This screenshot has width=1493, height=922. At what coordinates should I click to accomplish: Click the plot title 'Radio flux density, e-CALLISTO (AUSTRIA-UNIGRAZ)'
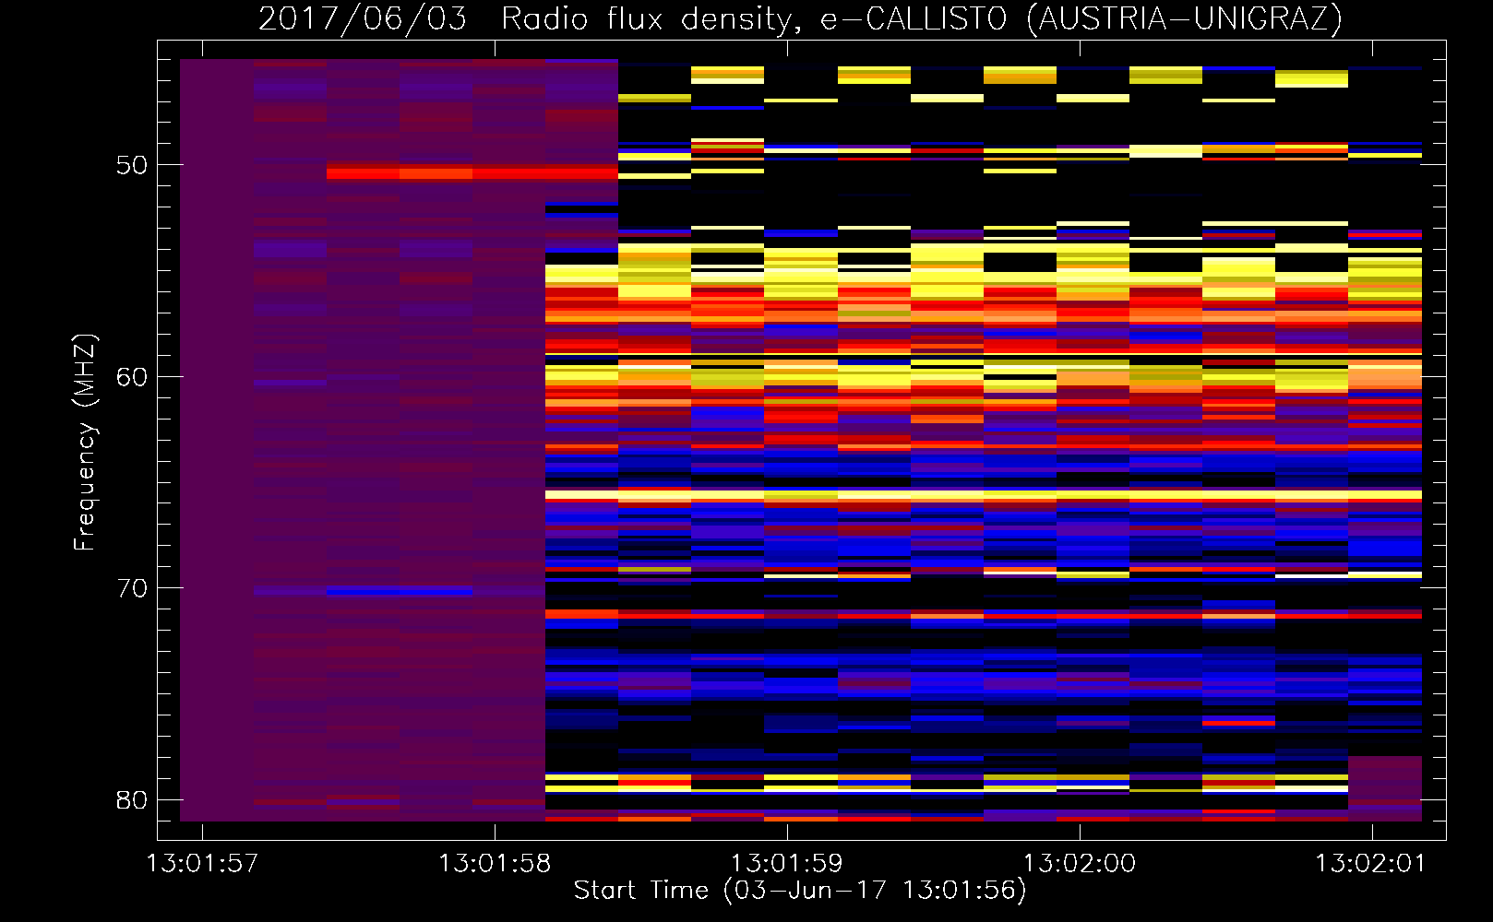[922, 18]
